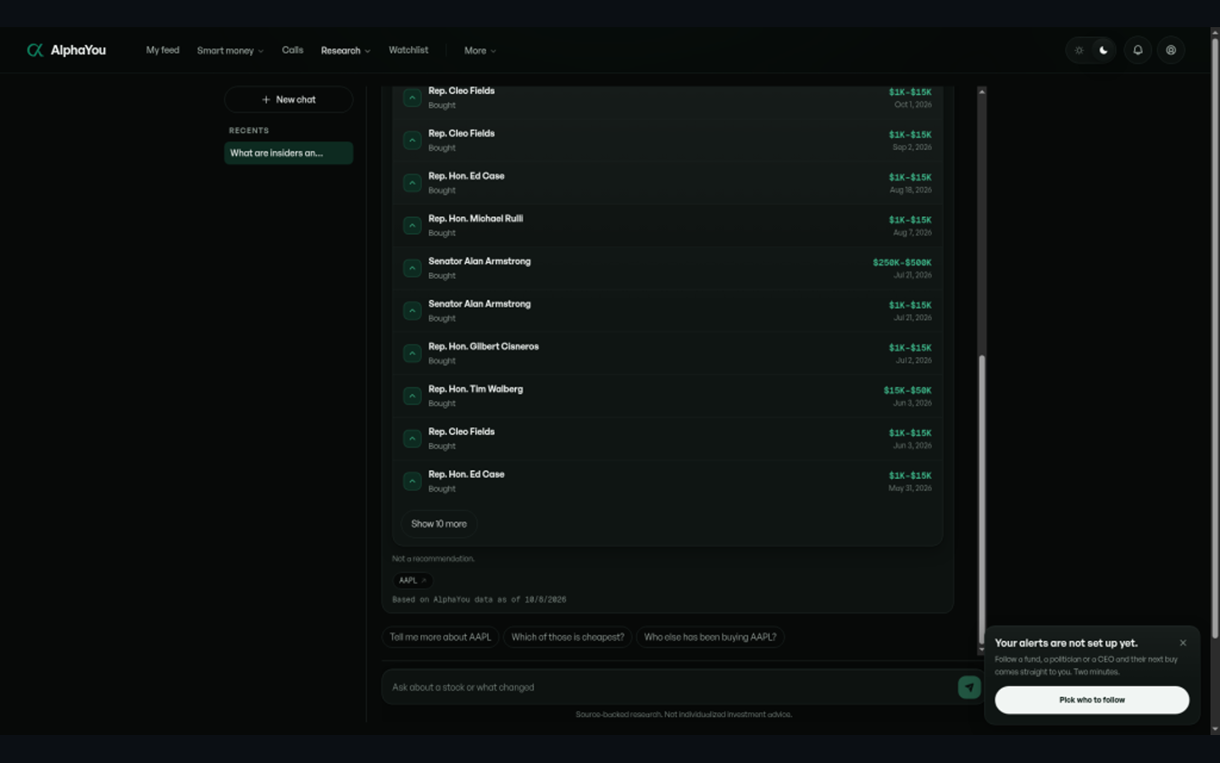Click the chevron icon beside Rep. Hon. Gilbert Cisneros
This screenshot has height=763, width=1220.
[x=412, y=353]
